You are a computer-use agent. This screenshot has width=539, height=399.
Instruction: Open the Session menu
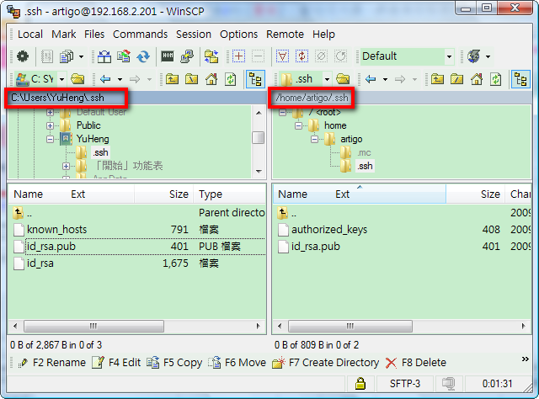(x=194, y=35)
